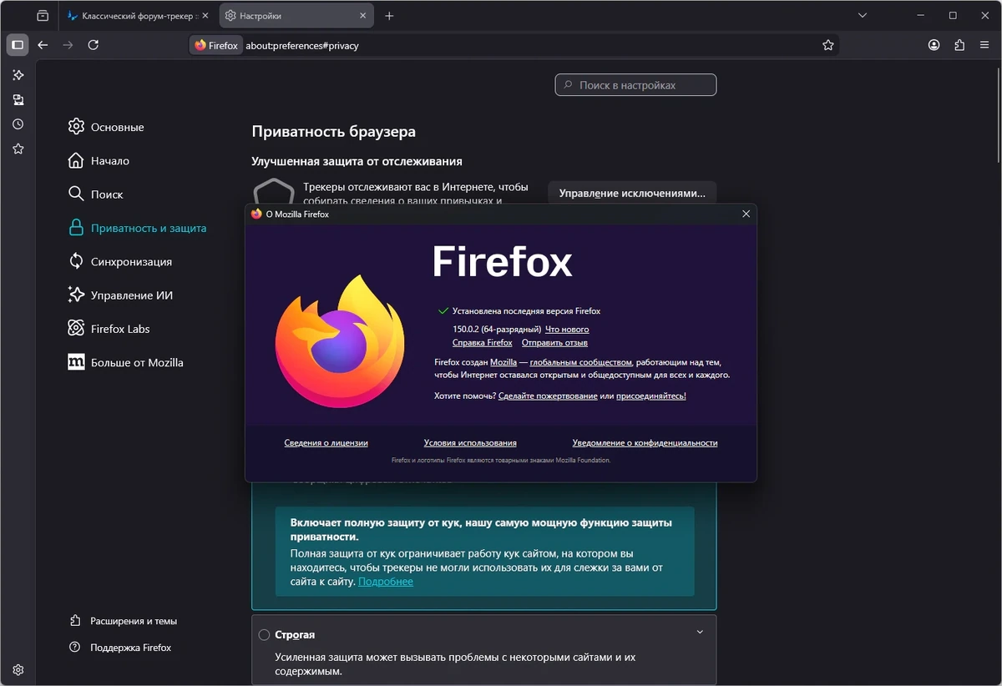Click Подробнее link about cookie protection
The height and width of the screenshot is (686, 1002).
click(386, 581)
